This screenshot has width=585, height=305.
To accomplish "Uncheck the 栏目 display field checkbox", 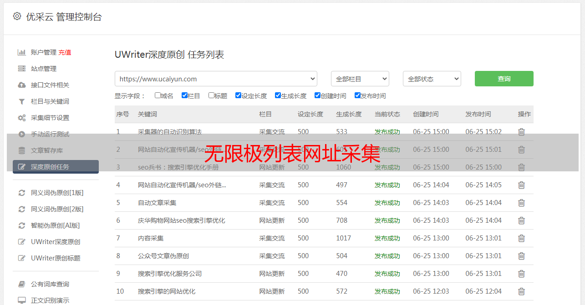I will (184, 95).
